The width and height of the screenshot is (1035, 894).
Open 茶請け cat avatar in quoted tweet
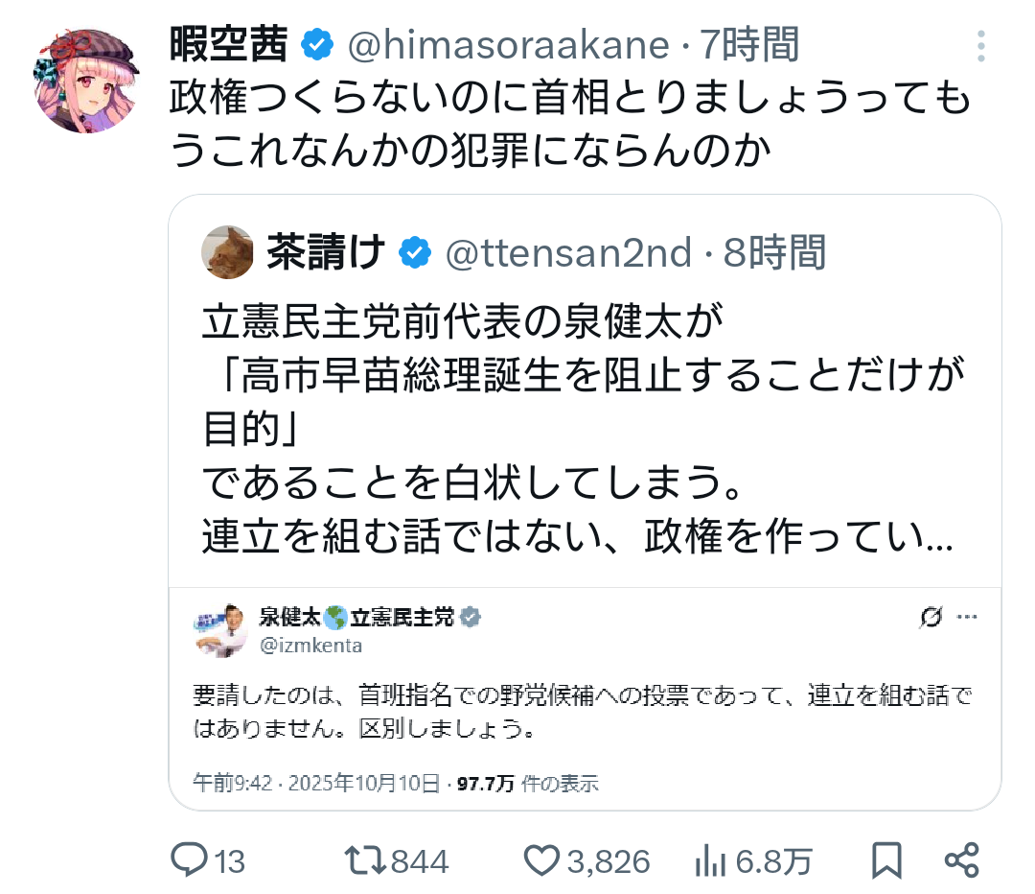tap(227, 252)
